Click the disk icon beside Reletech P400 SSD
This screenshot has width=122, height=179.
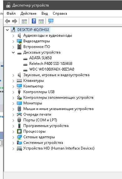point(25,65)
